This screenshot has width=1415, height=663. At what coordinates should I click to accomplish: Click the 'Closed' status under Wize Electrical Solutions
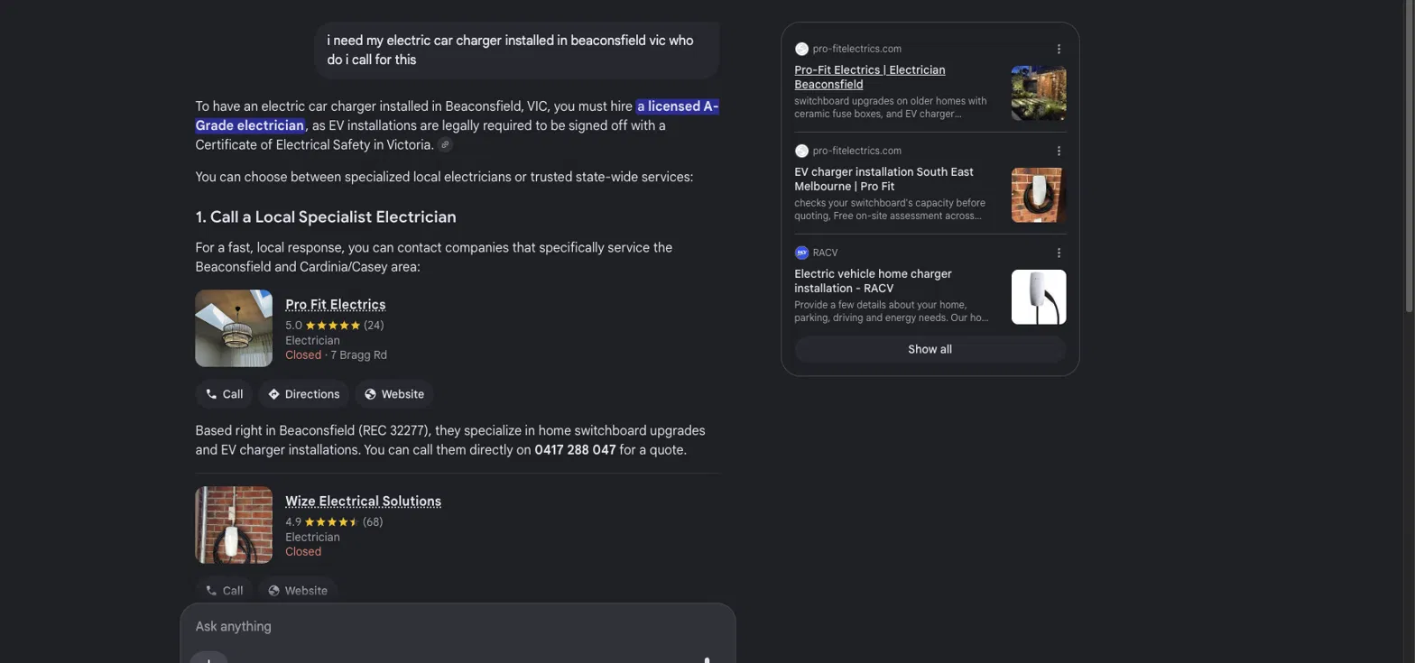click(303, 552)
